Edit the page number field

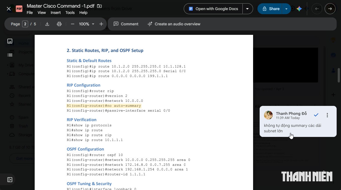(x=25, y=24)
